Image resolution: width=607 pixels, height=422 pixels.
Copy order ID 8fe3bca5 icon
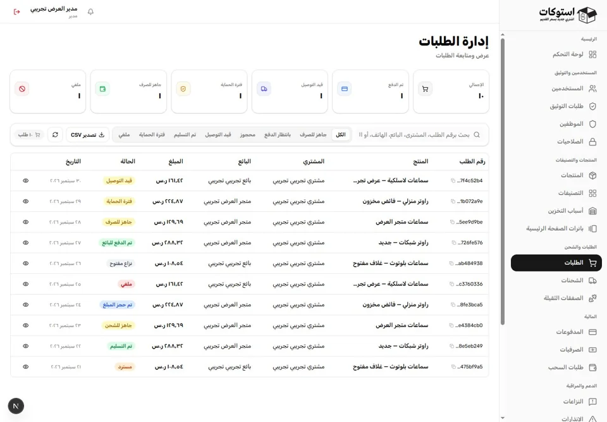click(453, 304)
